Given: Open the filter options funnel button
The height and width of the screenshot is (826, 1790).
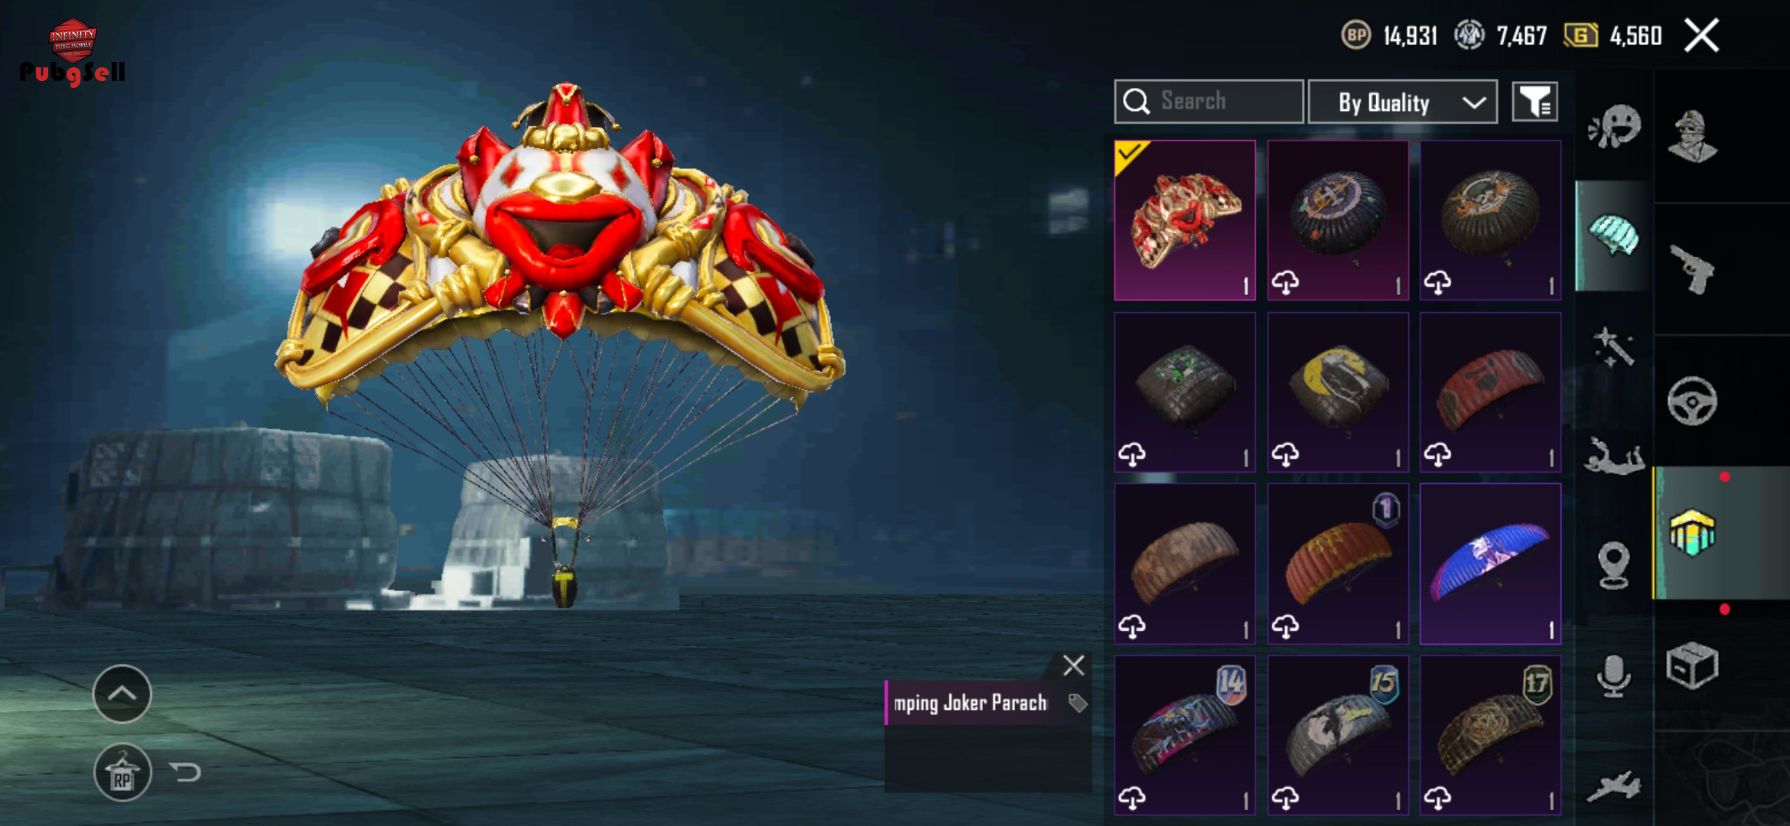Looking at the screenshot, I should click(x=1535, y=102).
